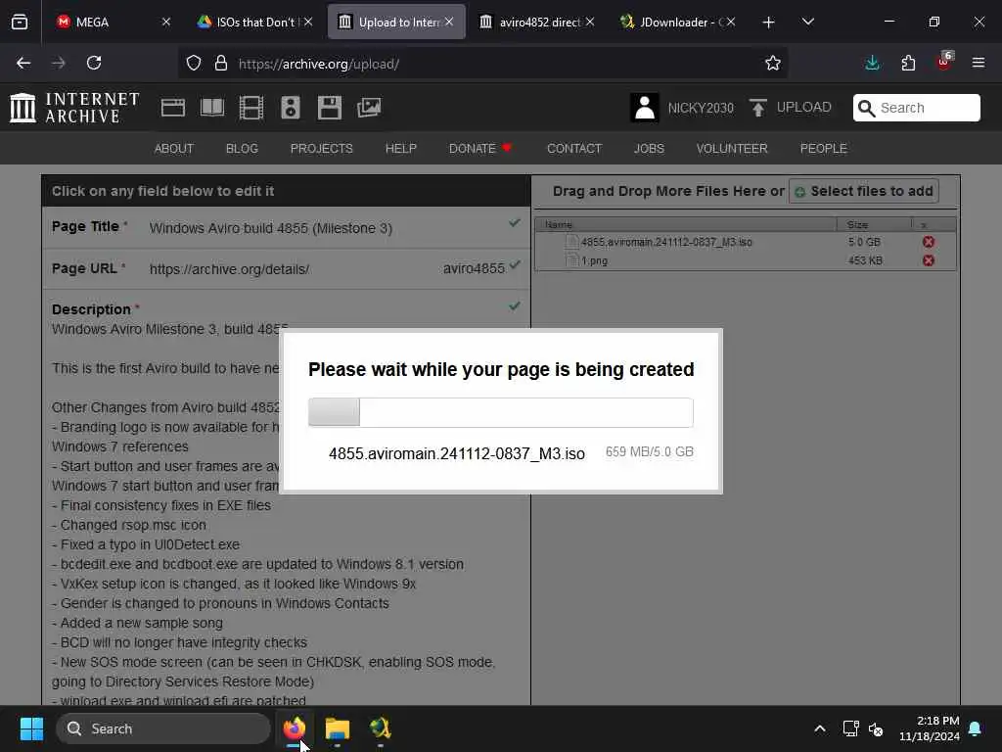Click Select files to add button
1002x752 pixels.
coord(864,191)
